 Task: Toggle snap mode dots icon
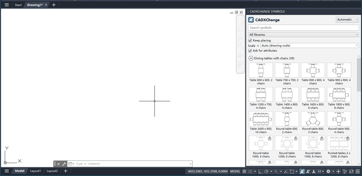point(250,171)
